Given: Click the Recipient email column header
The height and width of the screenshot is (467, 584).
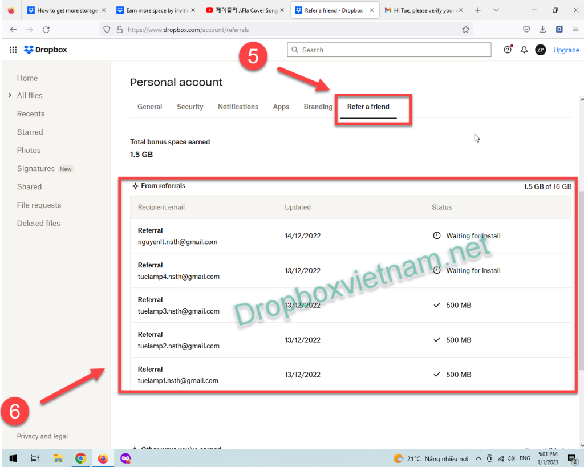Looking at the screenshot, I should coord(161,208).
